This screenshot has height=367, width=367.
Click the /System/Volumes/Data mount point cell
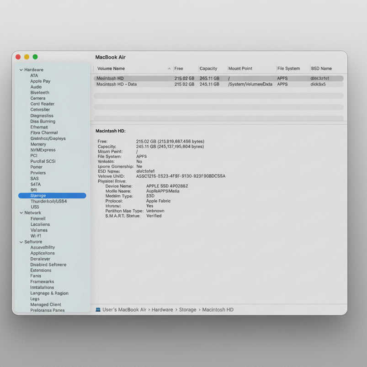tap(250, 84)
